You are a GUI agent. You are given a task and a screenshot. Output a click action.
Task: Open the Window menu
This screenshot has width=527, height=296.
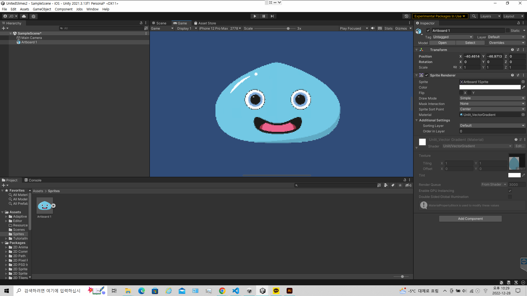click(92, 9)
